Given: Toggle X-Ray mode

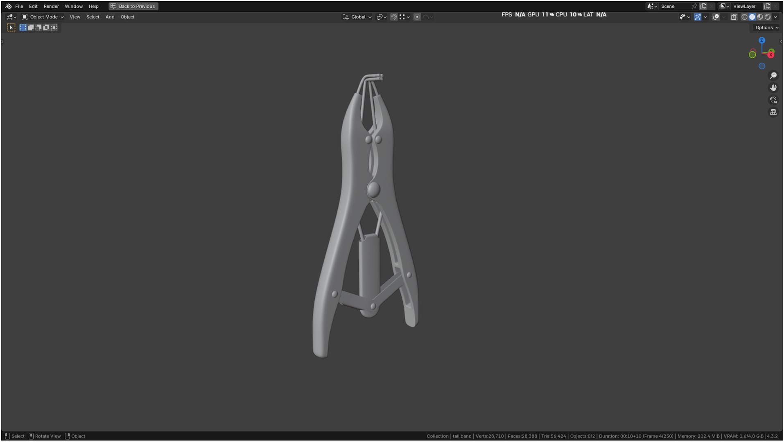Looking at the screenshot, I should click(734, 17).
